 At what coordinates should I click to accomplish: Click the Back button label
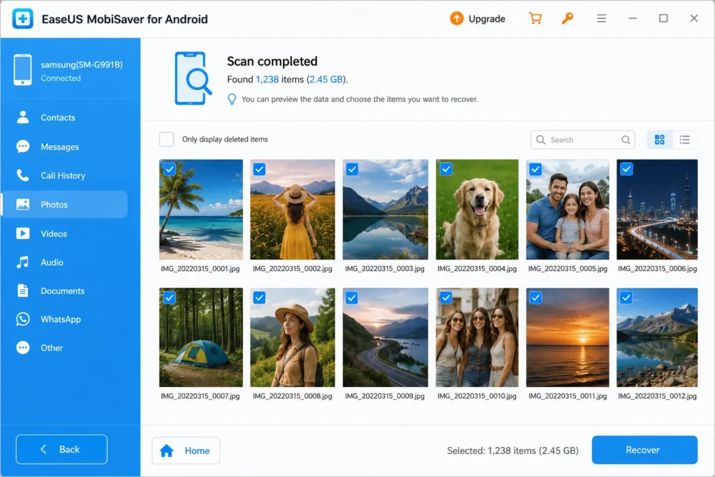click(69, 449)
